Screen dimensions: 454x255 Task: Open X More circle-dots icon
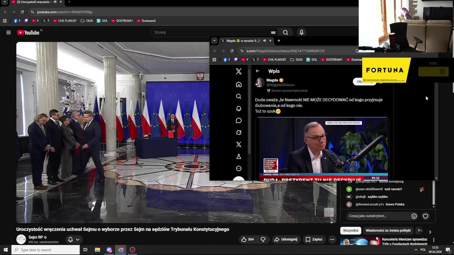239,169
